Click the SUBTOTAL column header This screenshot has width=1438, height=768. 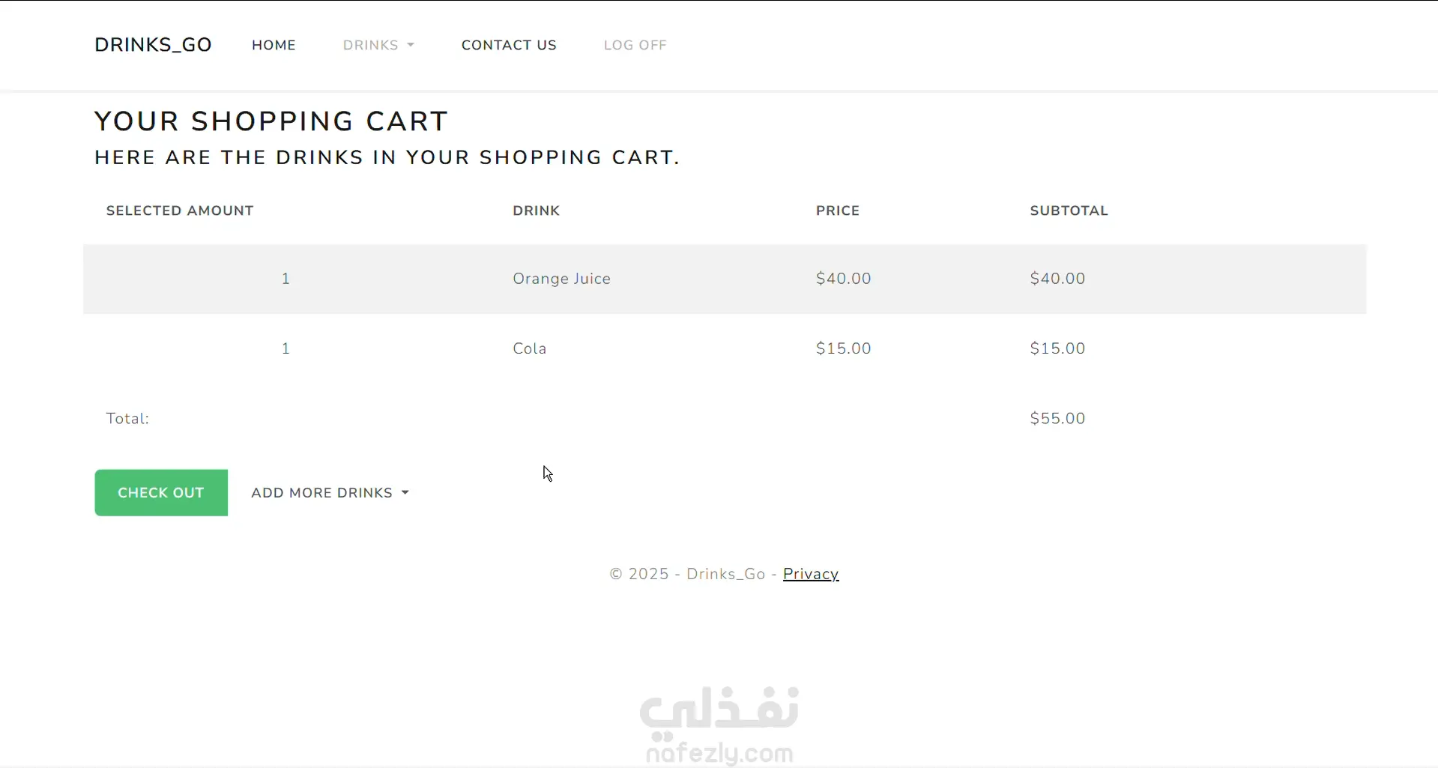(x=1069, y=211)
